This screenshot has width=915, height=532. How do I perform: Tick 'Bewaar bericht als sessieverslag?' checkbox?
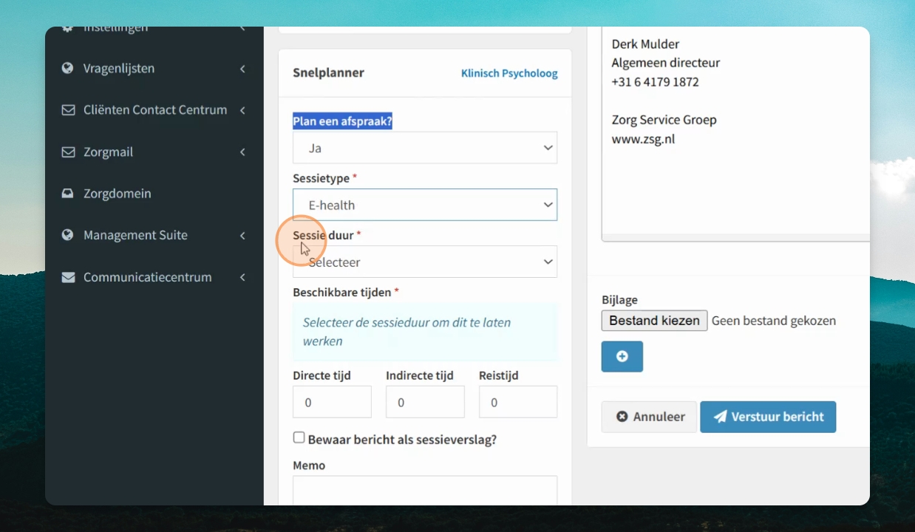tap(299, 437)
